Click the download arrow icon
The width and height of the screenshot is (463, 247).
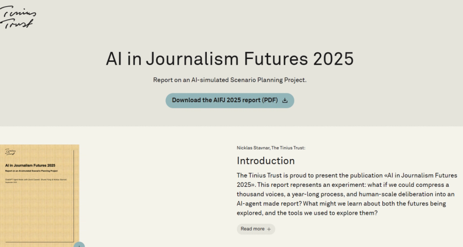coord(285,101)
